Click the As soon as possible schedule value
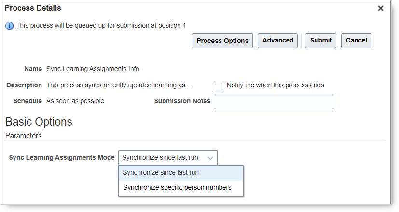399x212 pixels. pos(75,101)
